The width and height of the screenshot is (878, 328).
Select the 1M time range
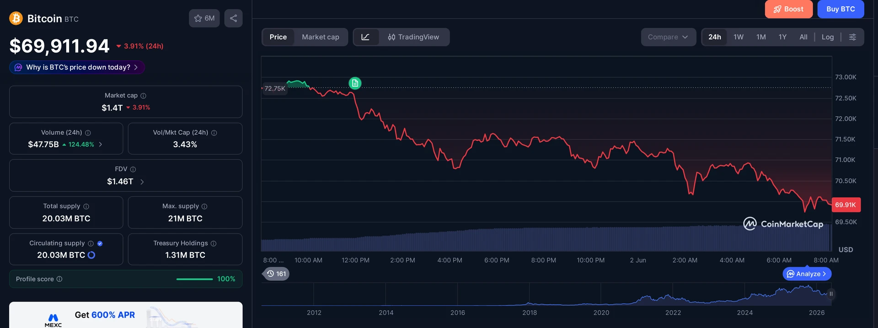[x=761, y=37]
